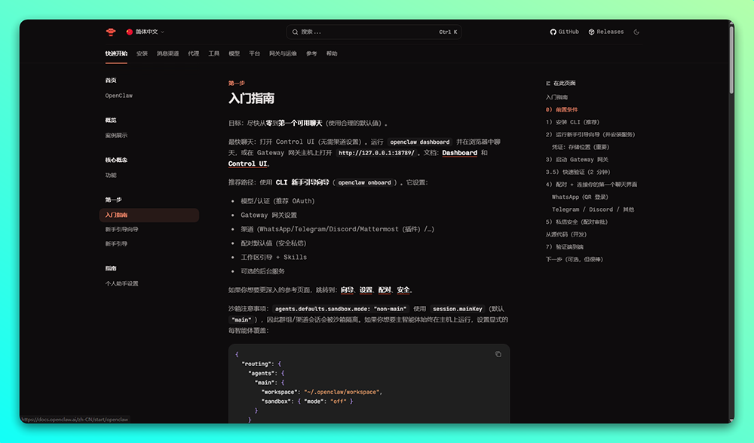This screenshot has width=754, height=443.
Task: Open the Releases page link
Action: (x=606, y=32)
